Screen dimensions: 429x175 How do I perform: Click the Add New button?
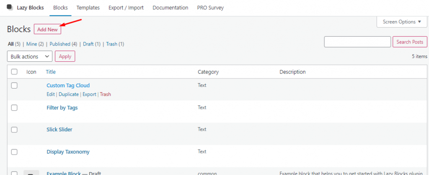[47, 30]
